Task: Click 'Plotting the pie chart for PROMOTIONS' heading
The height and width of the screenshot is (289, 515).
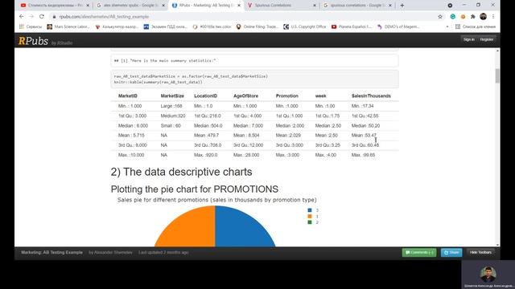Action: coord(195,189)
